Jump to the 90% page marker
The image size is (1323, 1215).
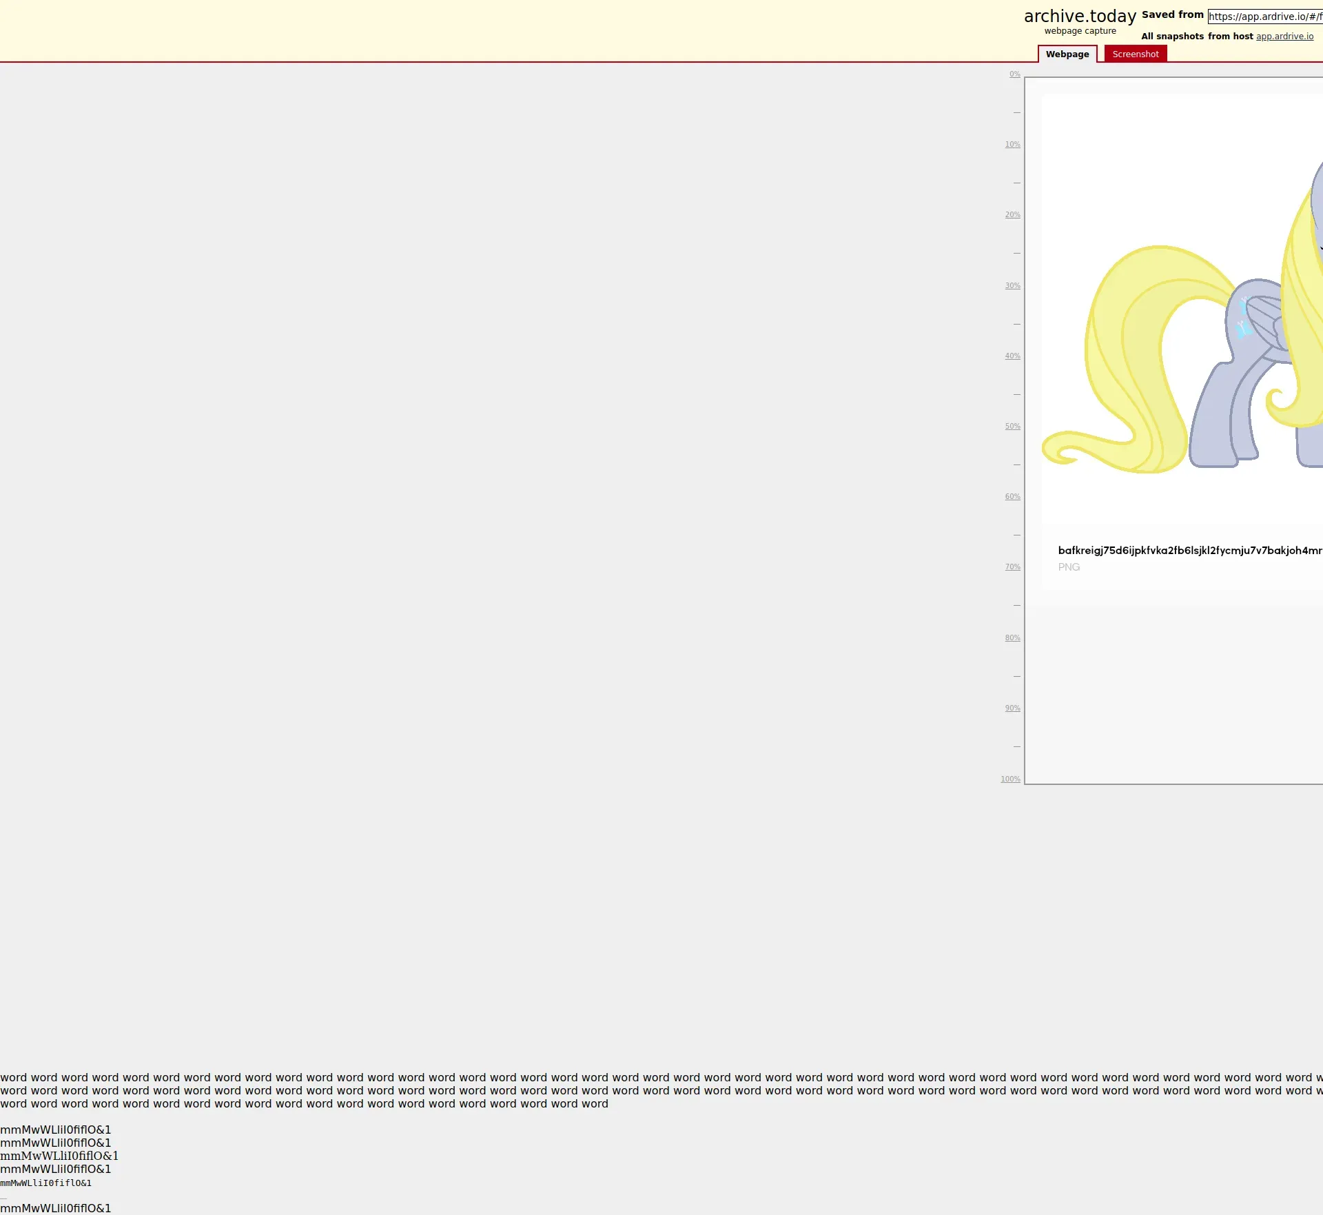tap(1012, 708)
